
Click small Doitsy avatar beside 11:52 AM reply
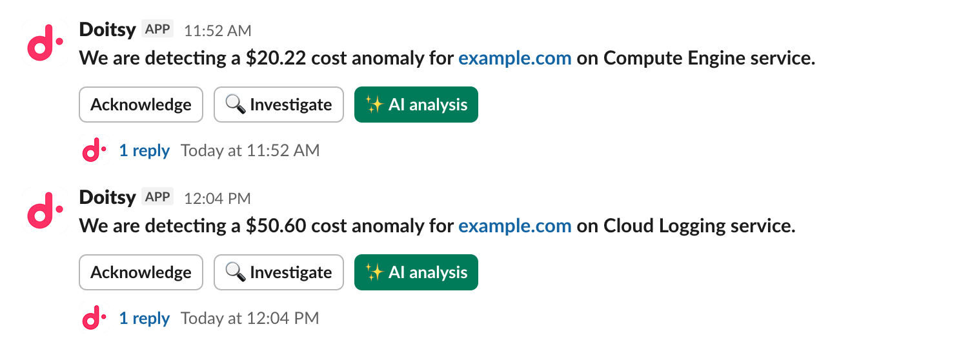(x=94, y=151)
